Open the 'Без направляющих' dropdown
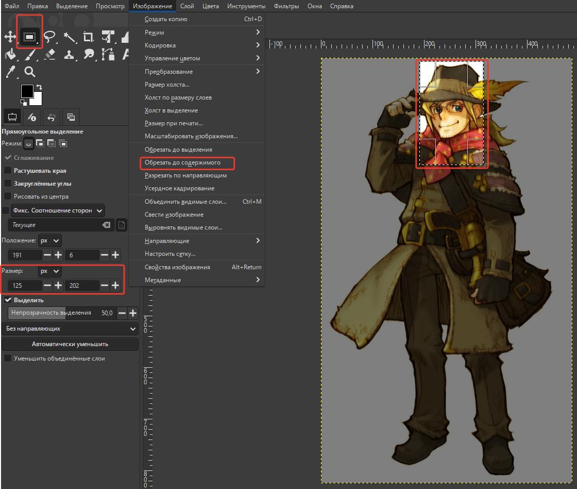 (x=70, y=329)
